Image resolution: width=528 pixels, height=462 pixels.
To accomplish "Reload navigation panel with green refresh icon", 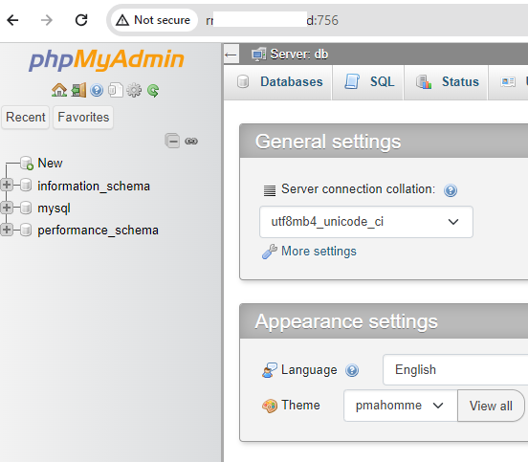I will [x=153, y=90].
